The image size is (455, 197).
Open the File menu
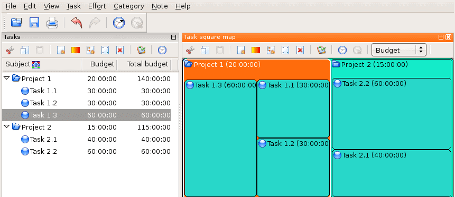pos(11,6)
